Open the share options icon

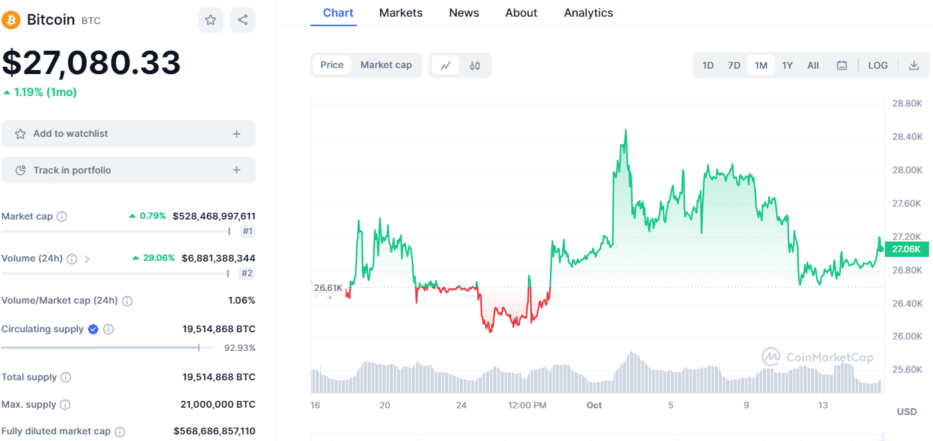click(x=243, y=20)
